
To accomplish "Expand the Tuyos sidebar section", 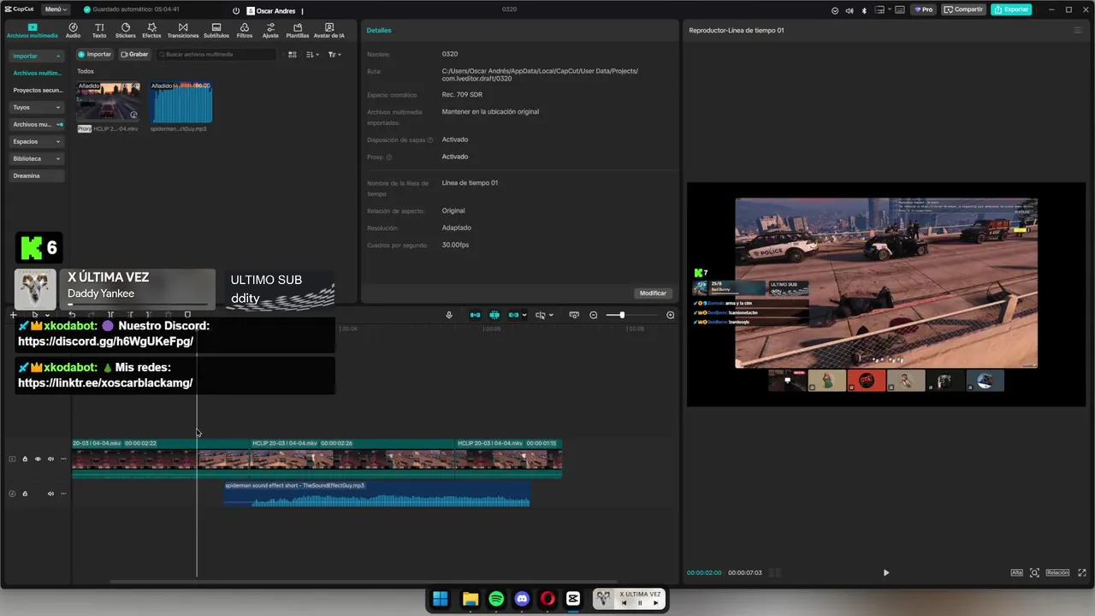I will [x=37, y=107].
